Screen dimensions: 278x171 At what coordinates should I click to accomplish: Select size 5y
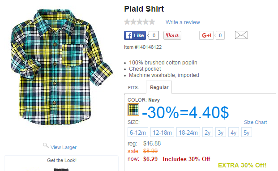click(x=247, y=132)
